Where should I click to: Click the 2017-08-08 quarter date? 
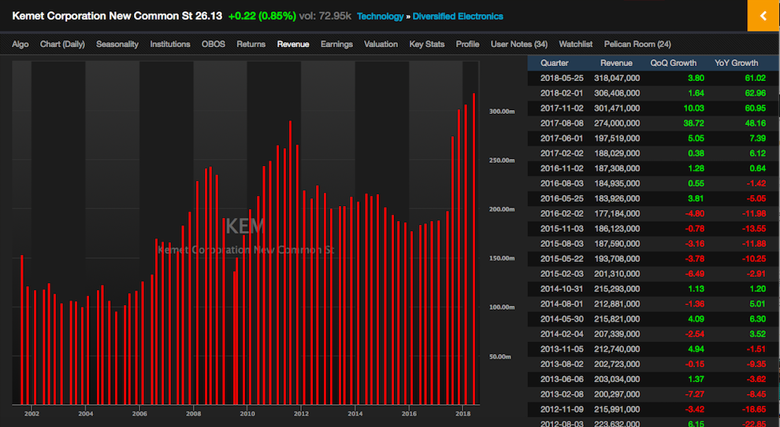coord(562,123)
